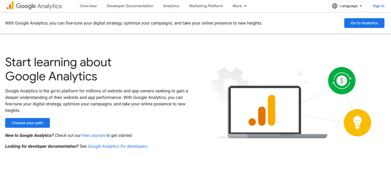Click the Go to Analytics button
Image resolution: width=391 pixels, height=175 pixels.
(x=364, y=23)
